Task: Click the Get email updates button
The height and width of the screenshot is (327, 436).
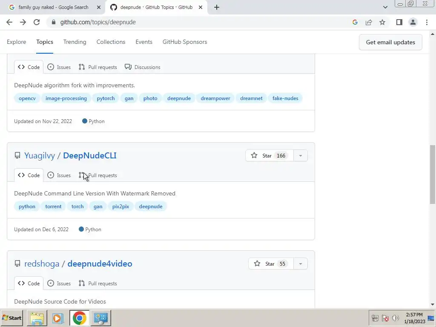Action: [x=390, y=42]
